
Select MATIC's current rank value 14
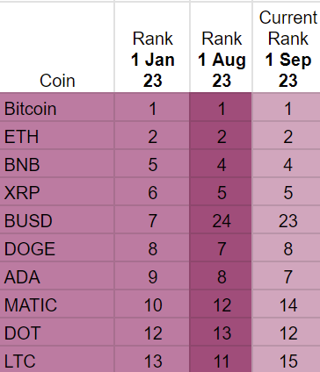(x=287, y=304)
